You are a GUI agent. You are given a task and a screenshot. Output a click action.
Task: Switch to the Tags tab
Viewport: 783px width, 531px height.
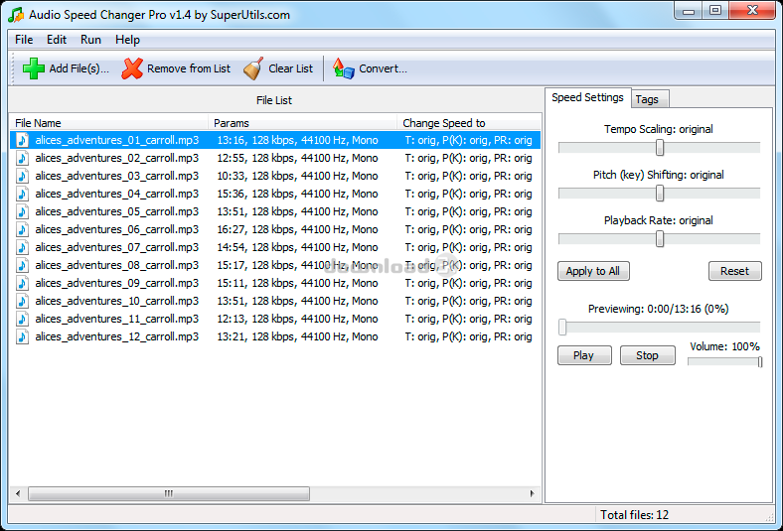tap(647, 99)
